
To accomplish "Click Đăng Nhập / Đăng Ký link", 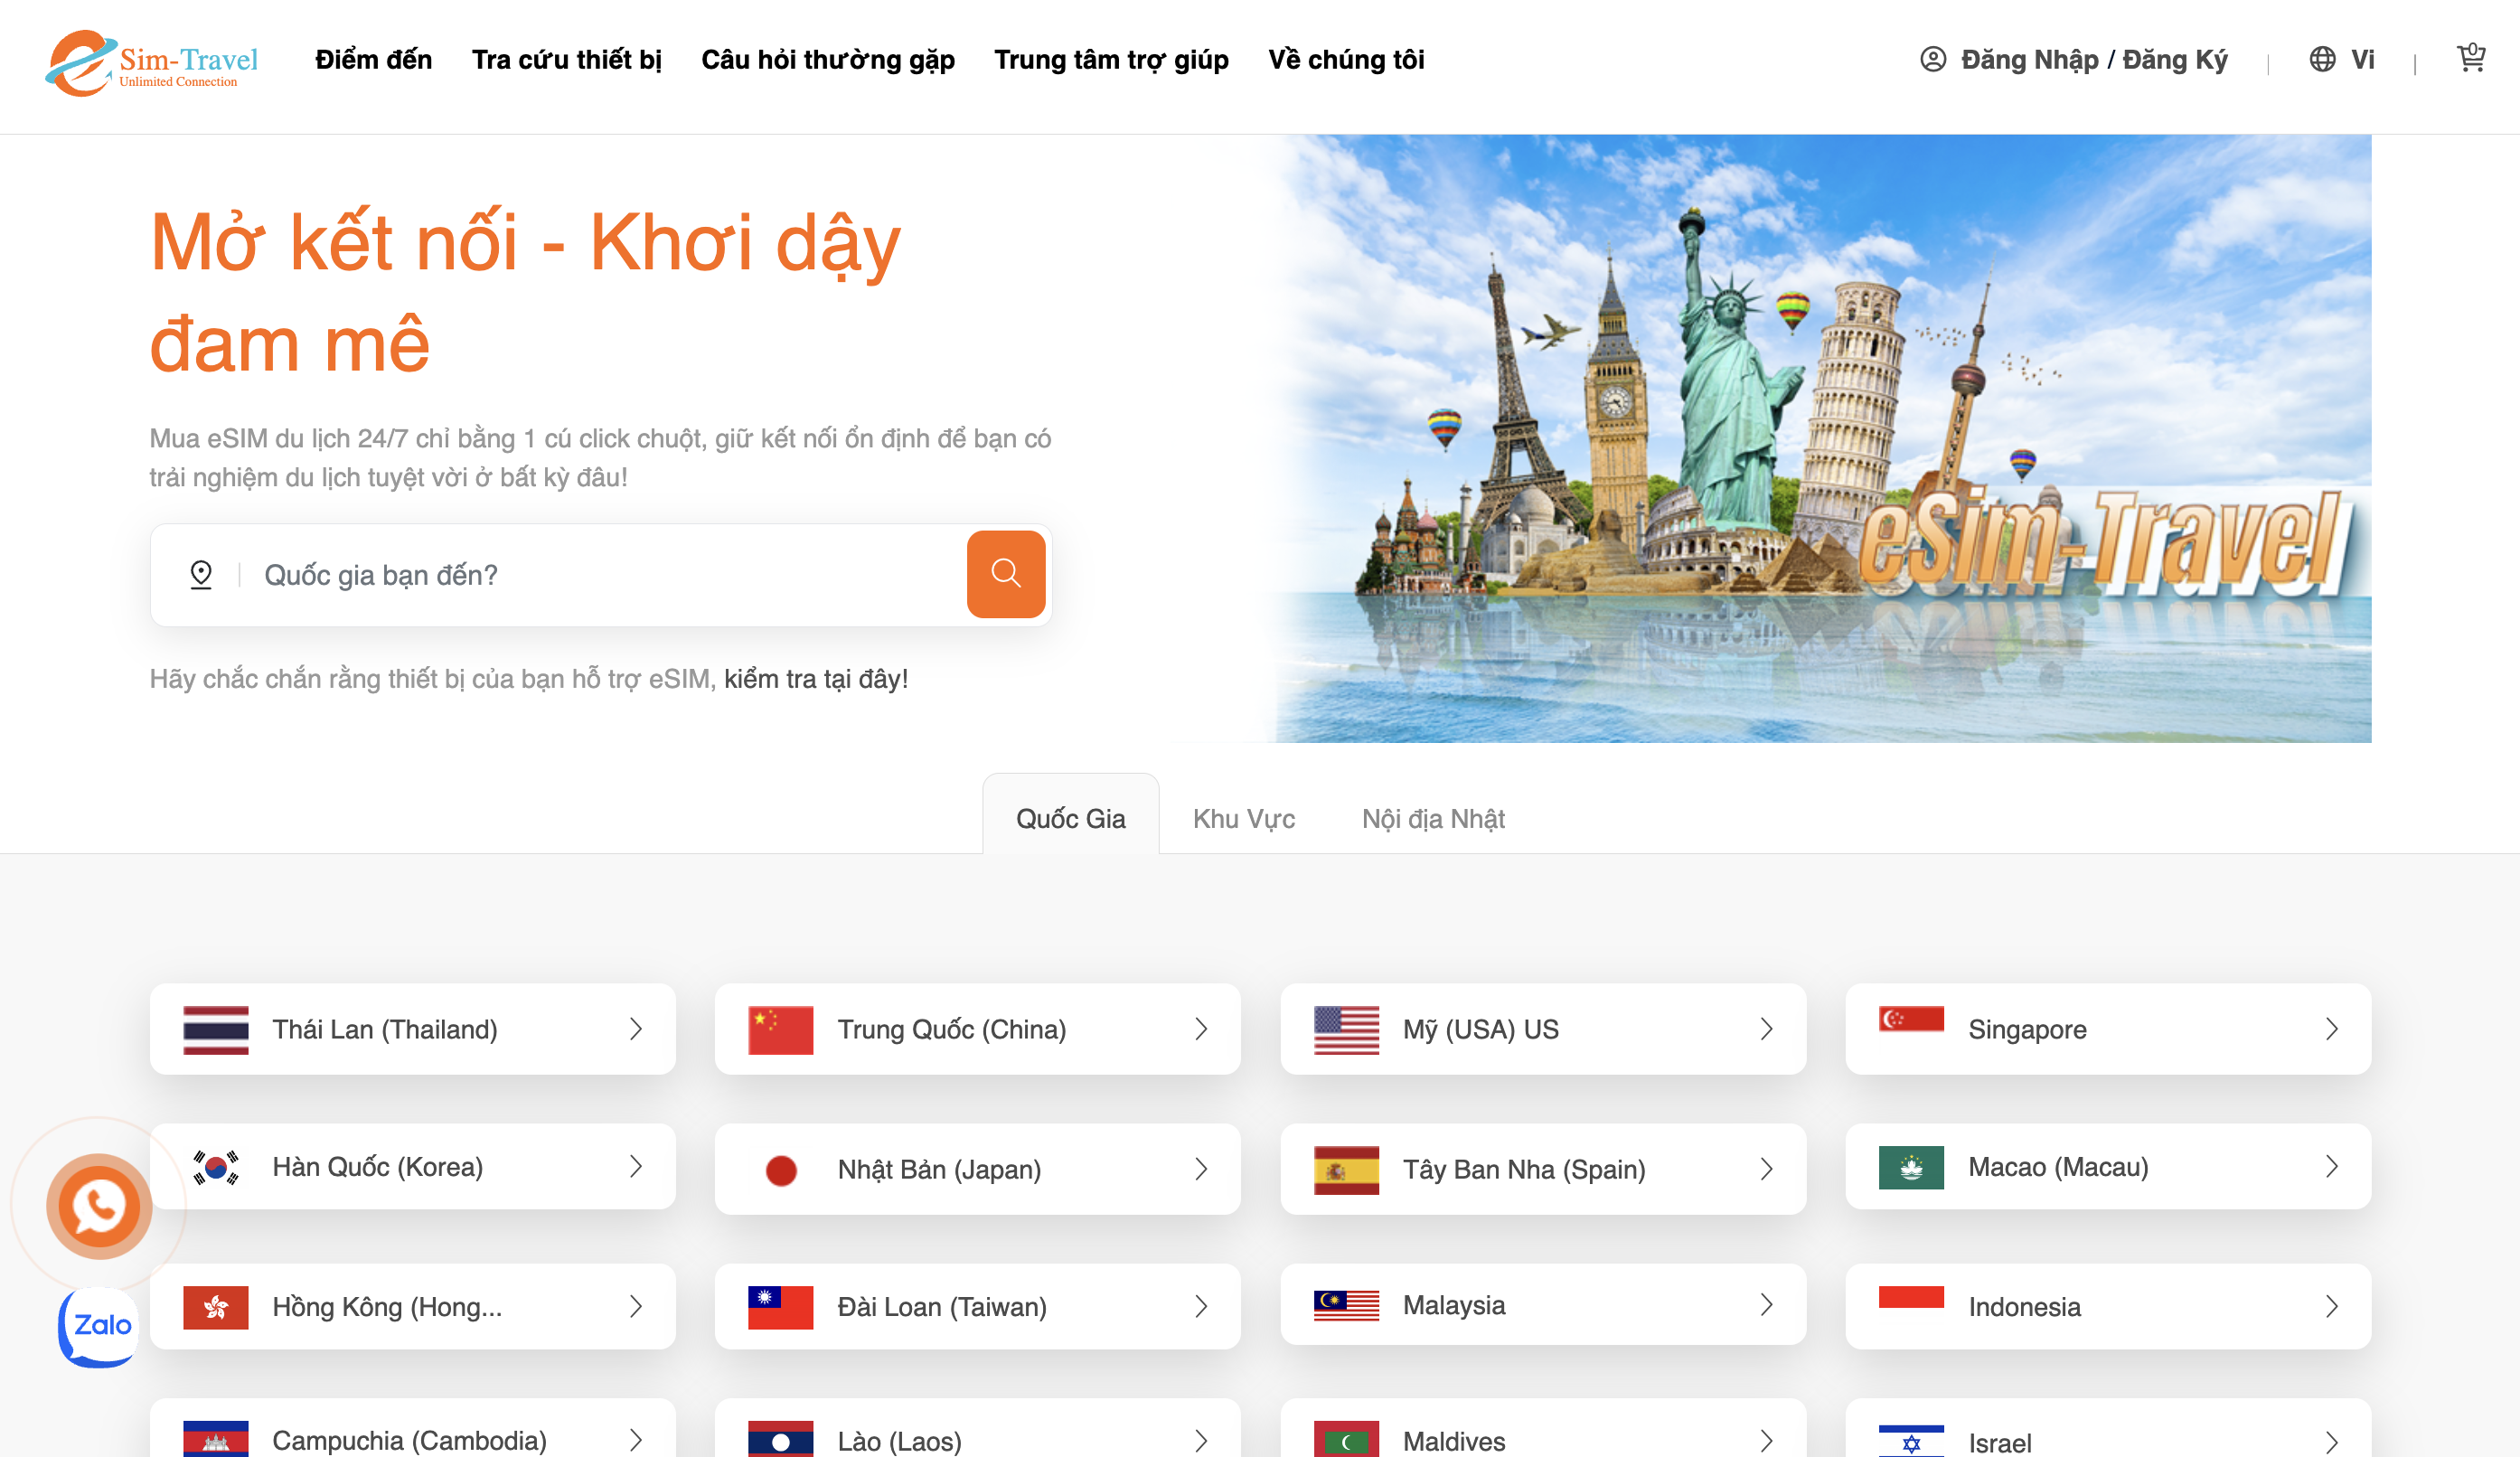I will pos(2094,60).
